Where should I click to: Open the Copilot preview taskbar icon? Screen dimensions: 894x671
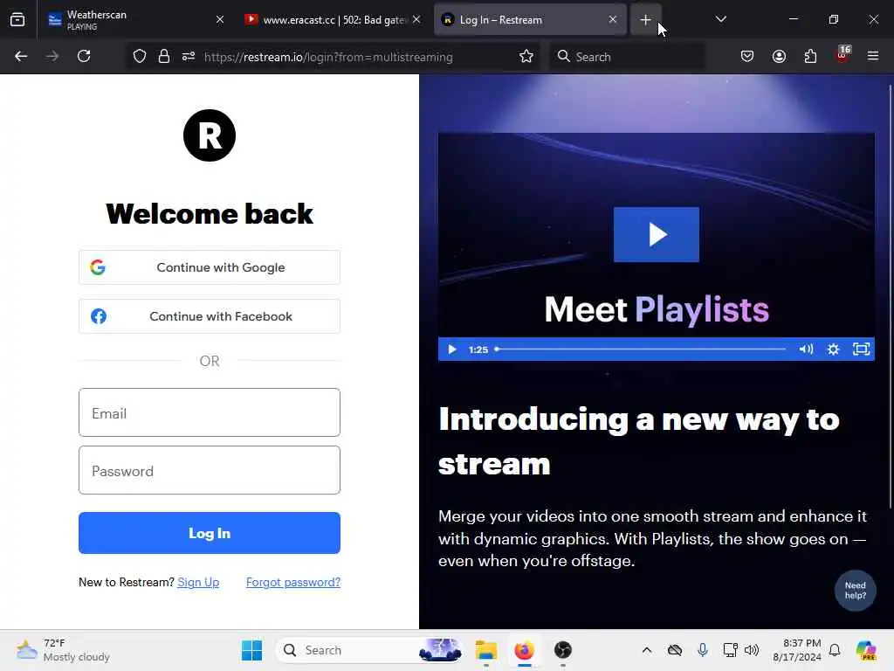866,650
